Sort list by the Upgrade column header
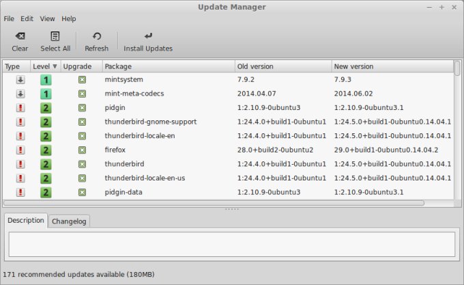 82,66
